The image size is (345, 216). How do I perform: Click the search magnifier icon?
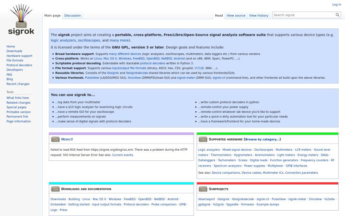click(337, 15)
